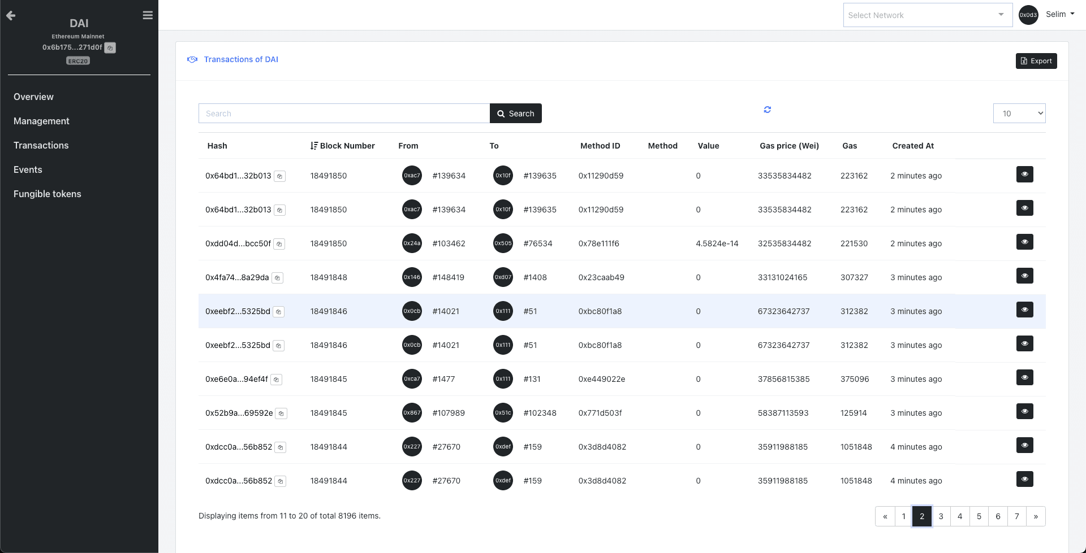Open sender address #107989
The width and height of the screenshot is (1086, 553).
pos(448,413)
